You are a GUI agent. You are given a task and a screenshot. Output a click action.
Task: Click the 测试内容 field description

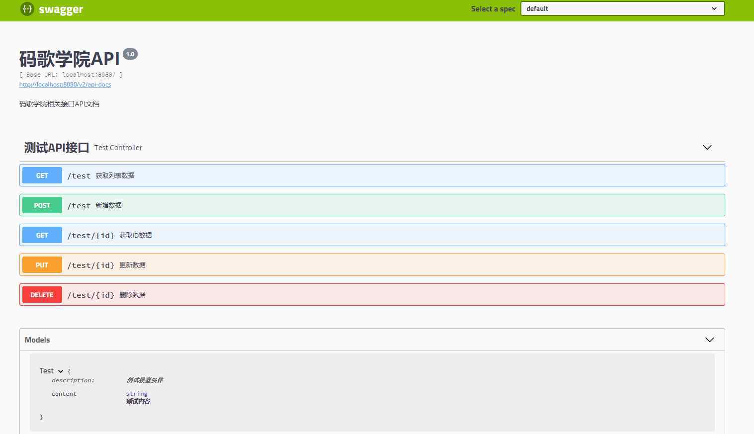(138, 402)
